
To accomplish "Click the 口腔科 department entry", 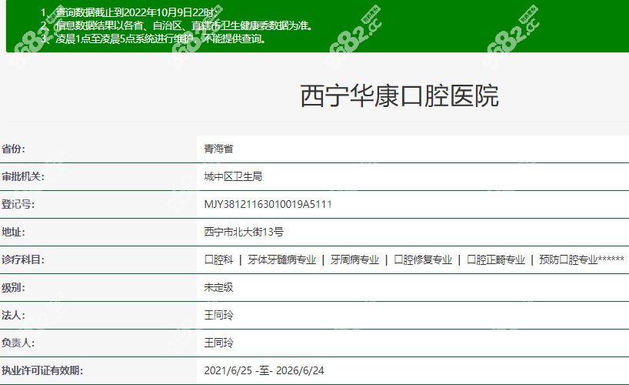I will coord(218,259).
